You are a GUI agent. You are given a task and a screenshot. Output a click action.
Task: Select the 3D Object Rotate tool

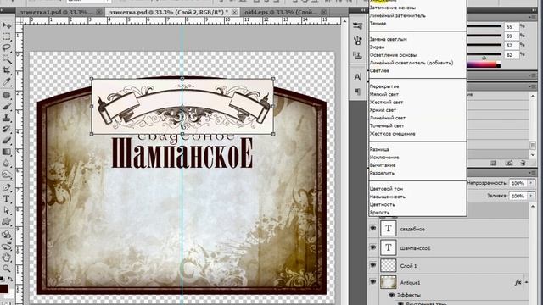point(7,235)
